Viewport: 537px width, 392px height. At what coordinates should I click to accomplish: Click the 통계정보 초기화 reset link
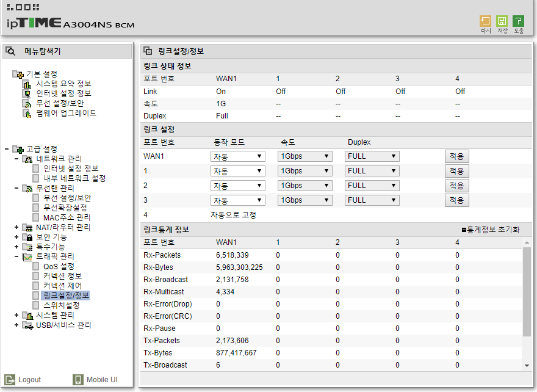[491, 230]
